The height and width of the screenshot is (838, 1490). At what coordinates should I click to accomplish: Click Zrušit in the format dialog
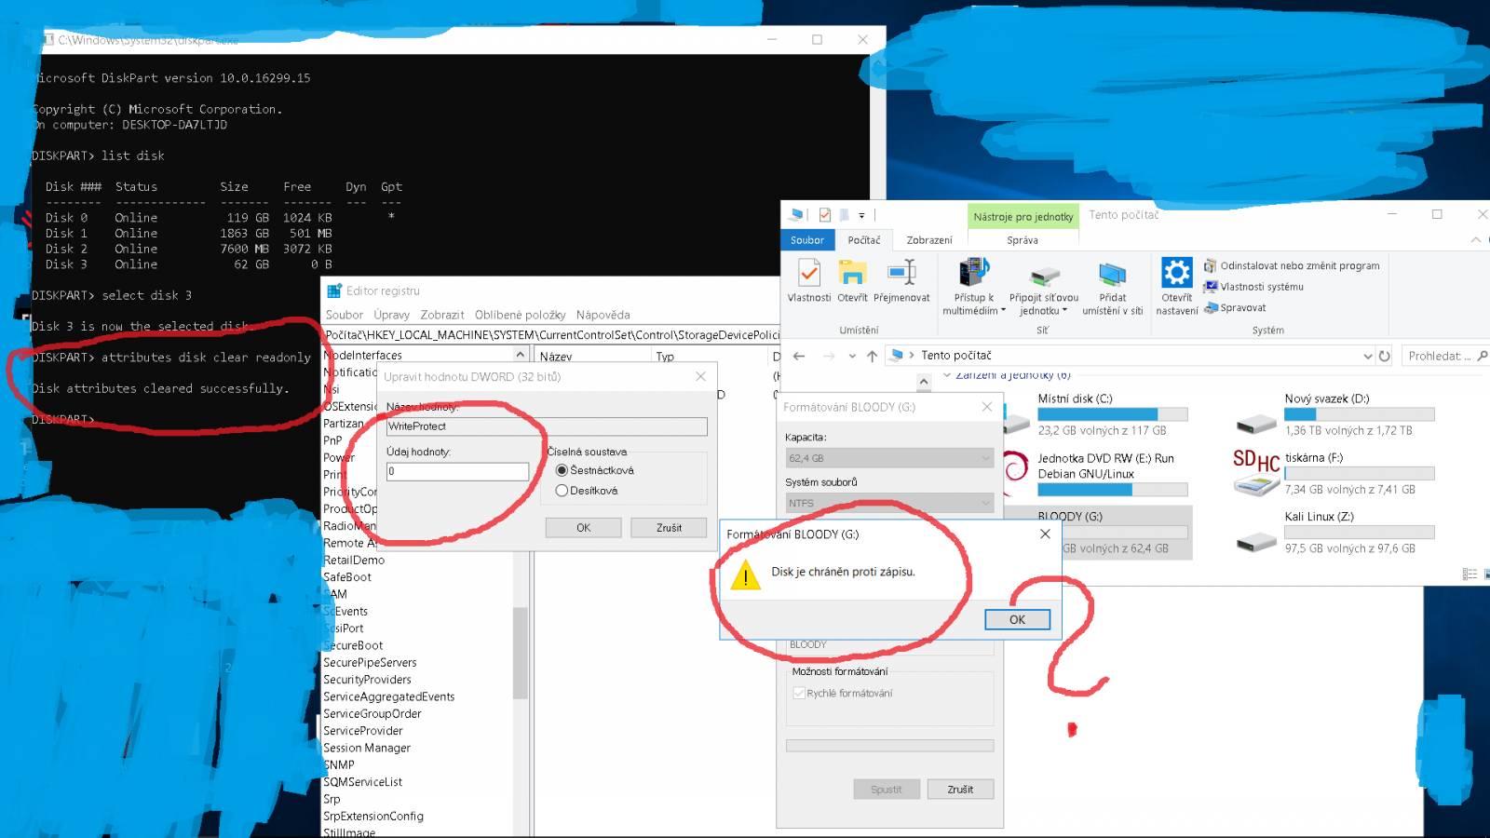coord(960,790)
